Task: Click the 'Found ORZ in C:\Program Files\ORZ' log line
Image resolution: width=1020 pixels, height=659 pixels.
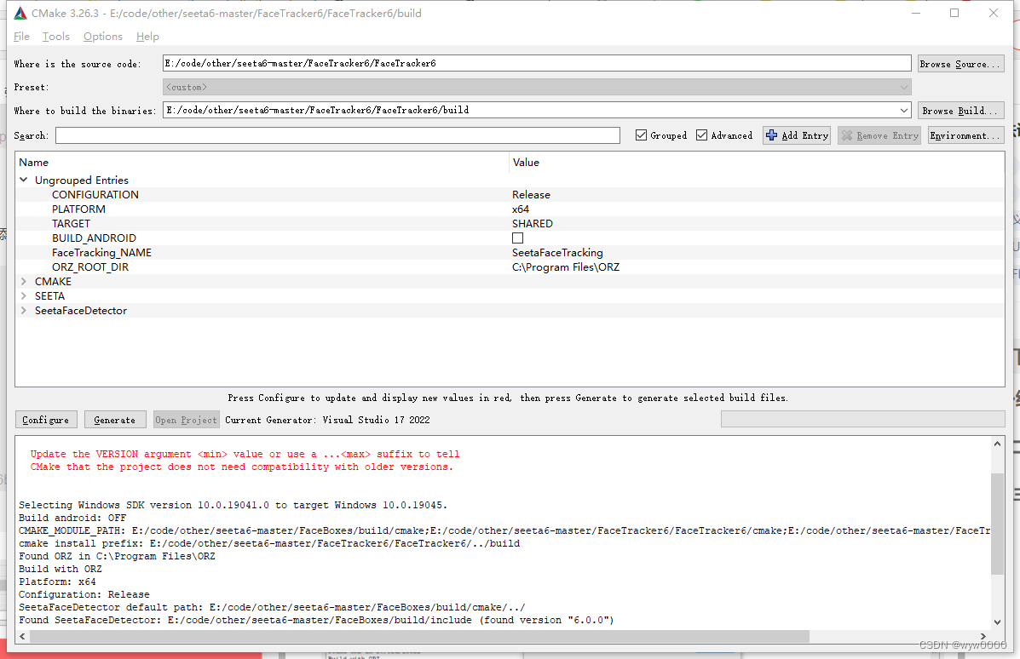Action: click(x=117, y=556)
